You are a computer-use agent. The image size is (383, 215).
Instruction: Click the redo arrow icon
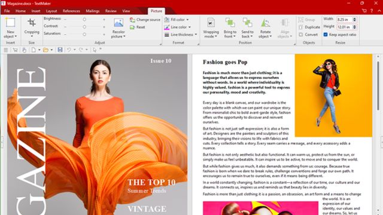coord(81,50)
